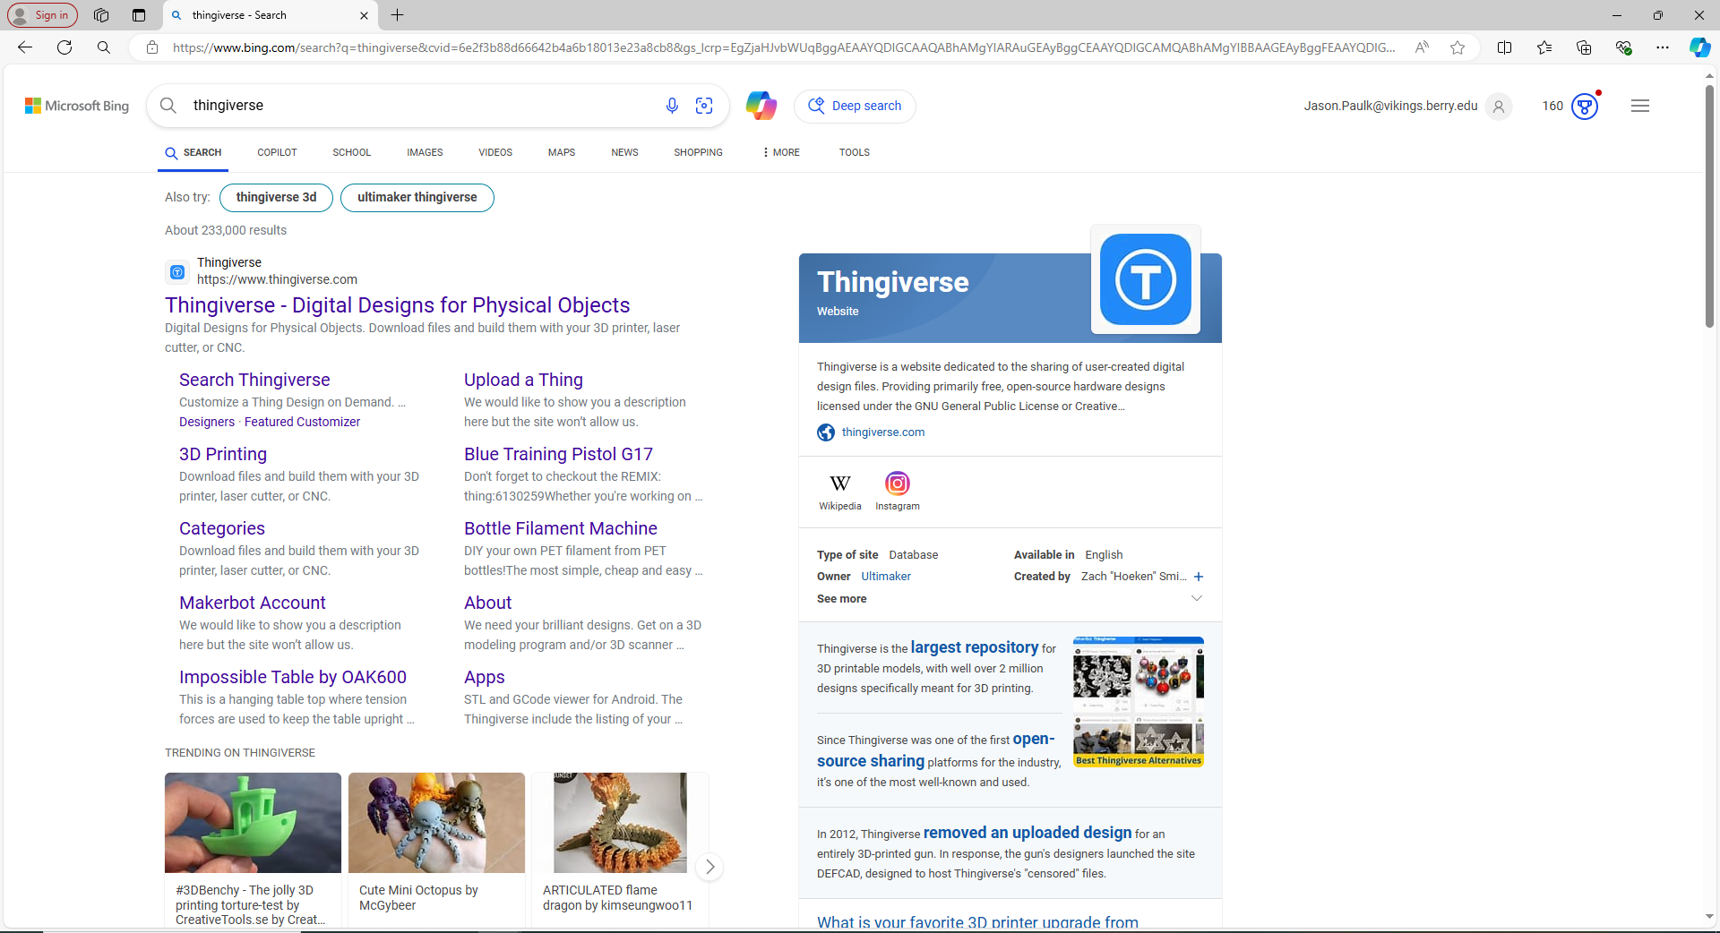
Task: Switch to the NEWS tab
Action: 624,152
